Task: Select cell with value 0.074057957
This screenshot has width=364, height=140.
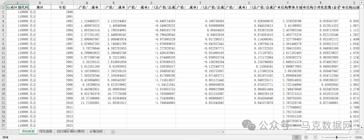Action: tap(321, 62)
